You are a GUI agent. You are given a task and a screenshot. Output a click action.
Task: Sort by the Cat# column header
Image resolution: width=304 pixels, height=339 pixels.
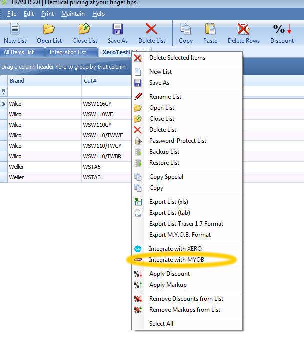pos(107,81)
